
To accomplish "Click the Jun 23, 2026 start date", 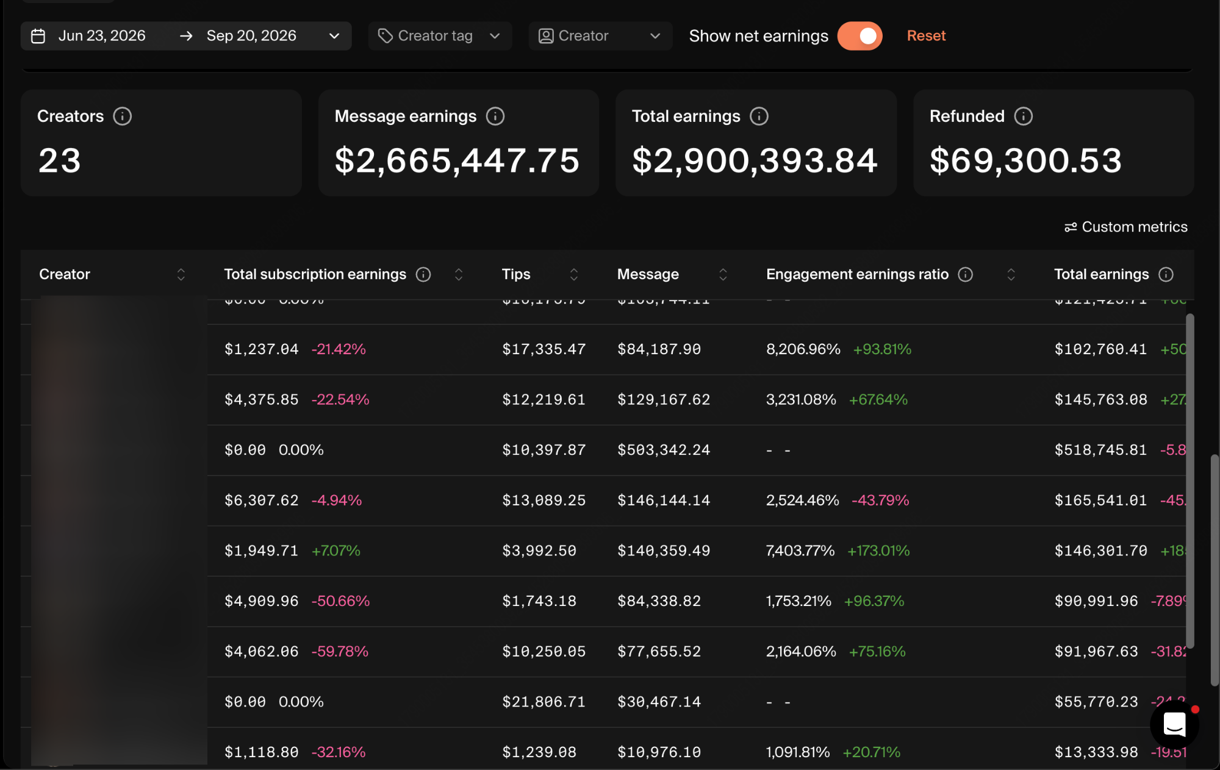I will (102, 36).
